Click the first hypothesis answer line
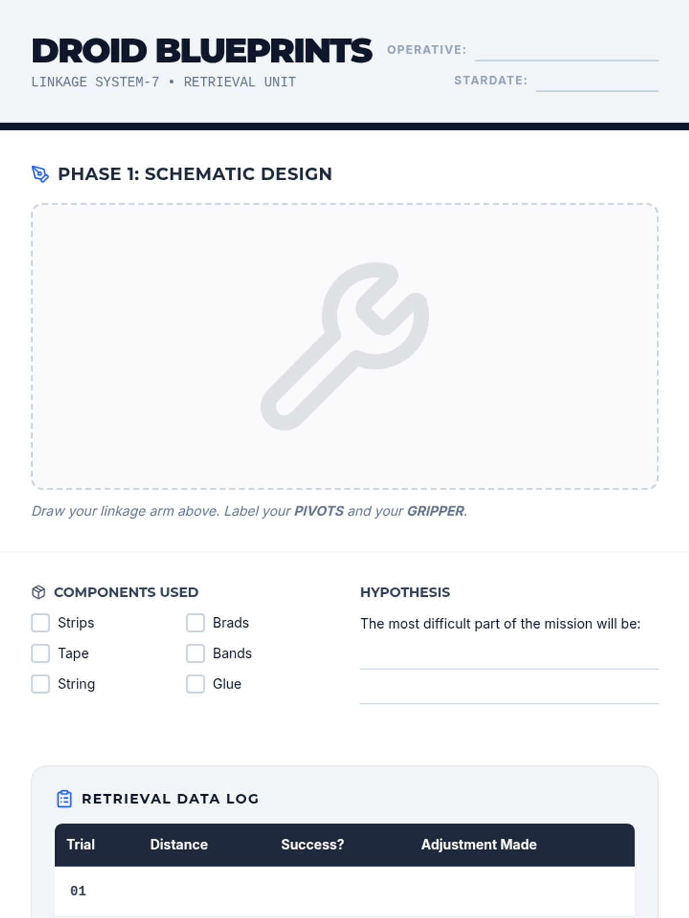Screen dimensions: 689x918 509,658
